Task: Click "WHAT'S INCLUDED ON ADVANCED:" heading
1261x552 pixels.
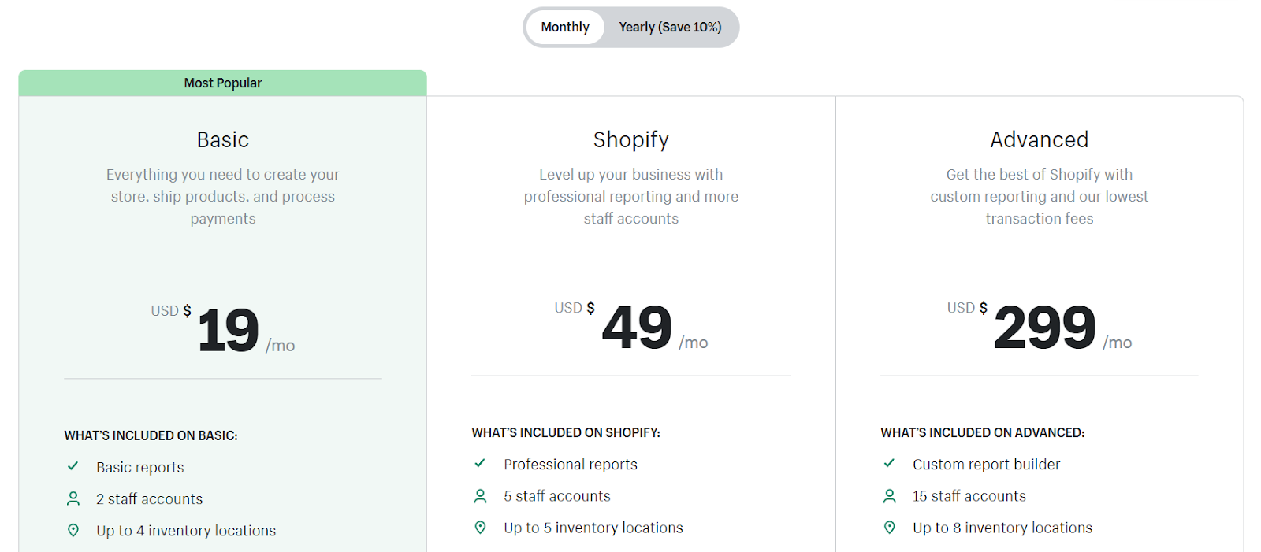Action: [983, 432]
